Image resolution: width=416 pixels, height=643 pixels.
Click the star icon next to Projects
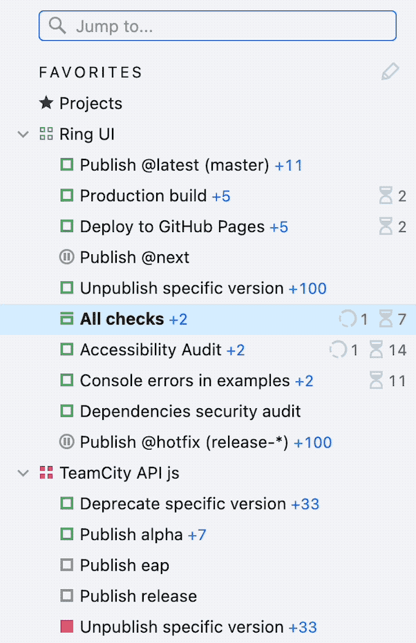click(x=46, y=103)
